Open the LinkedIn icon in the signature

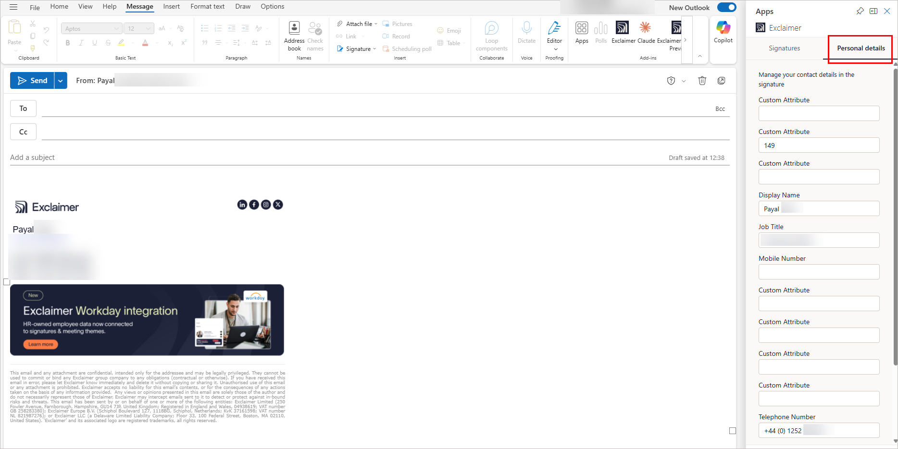click(242, 205)
